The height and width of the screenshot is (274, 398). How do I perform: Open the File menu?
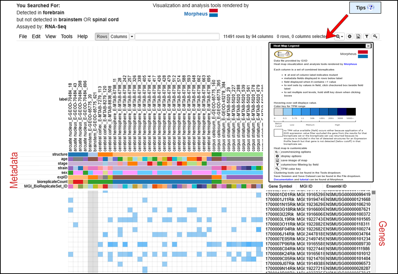[23, 36]
